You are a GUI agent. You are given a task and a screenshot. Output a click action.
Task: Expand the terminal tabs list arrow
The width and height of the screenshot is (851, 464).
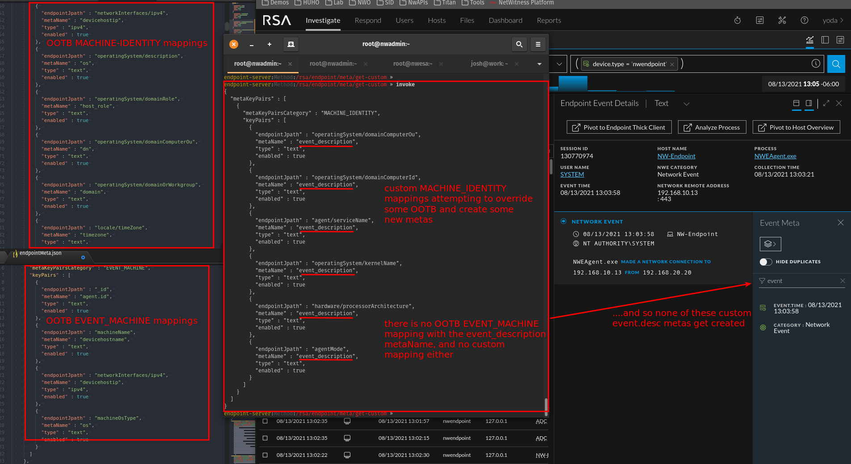tap(539, 64)
